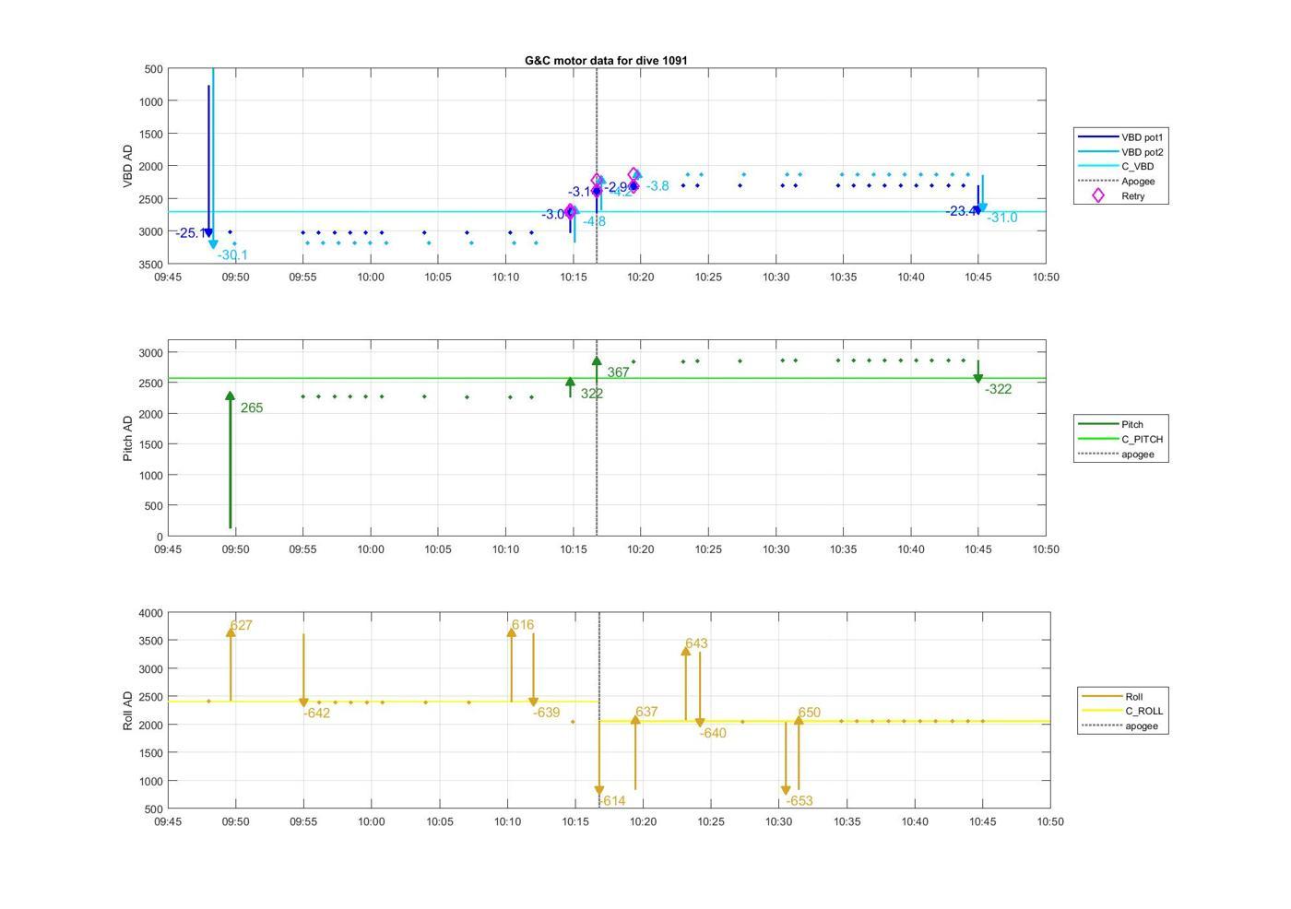This screenshot has width=1291, height=909.
Task: Click the '-31.0' VBD annotation
Action: click(1002, 218)
